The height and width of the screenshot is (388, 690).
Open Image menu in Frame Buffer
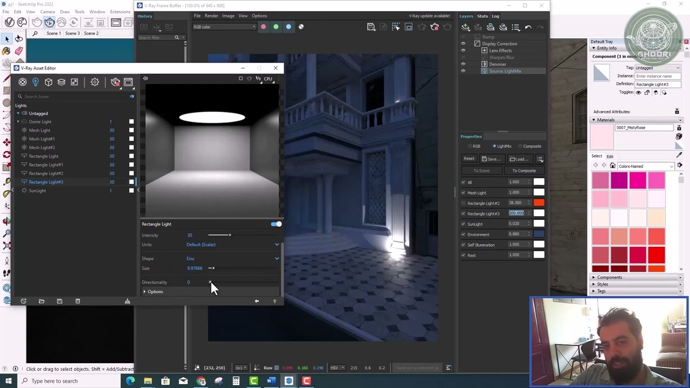coord(228,16)
